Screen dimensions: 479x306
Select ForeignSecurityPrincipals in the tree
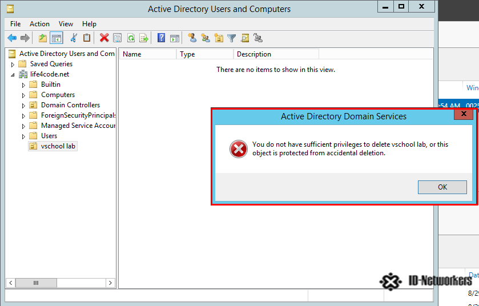78,115
